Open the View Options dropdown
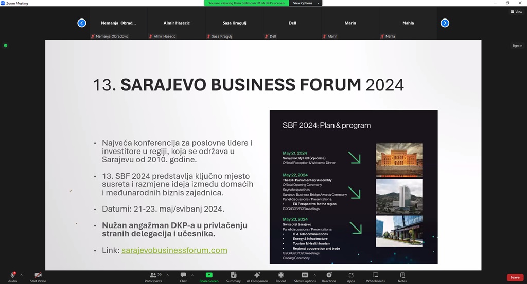Screen dimensions: 527x284 tap(306, 3)
